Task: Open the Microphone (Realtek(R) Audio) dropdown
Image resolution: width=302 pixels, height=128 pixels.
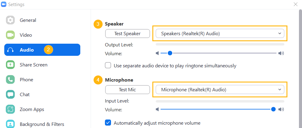Action: point(220,89)
